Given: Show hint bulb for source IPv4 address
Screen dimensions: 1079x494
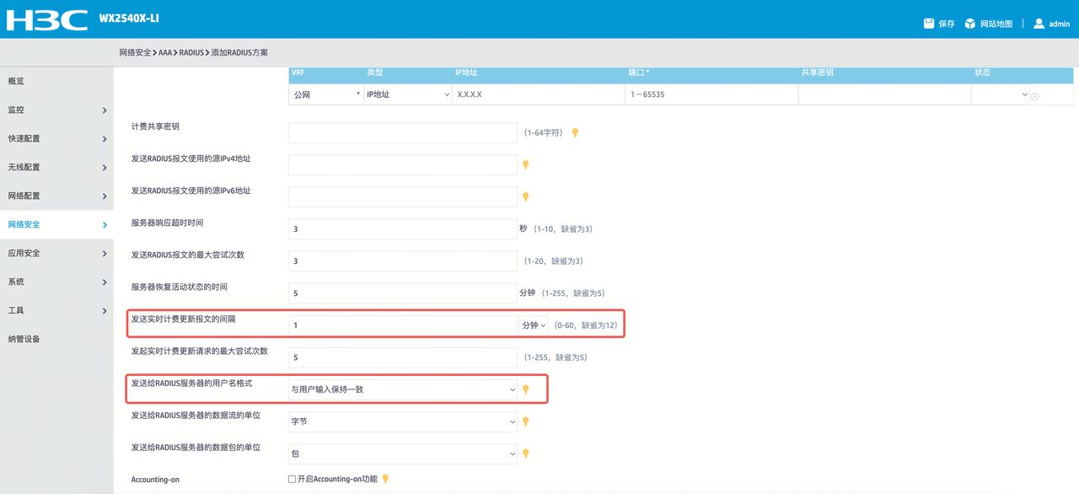Looking at the screenshot, I should (x=526, y=165).
